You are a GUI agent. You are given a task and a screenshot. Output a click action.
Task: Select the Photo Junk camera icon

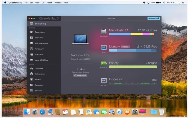[32, 37]
